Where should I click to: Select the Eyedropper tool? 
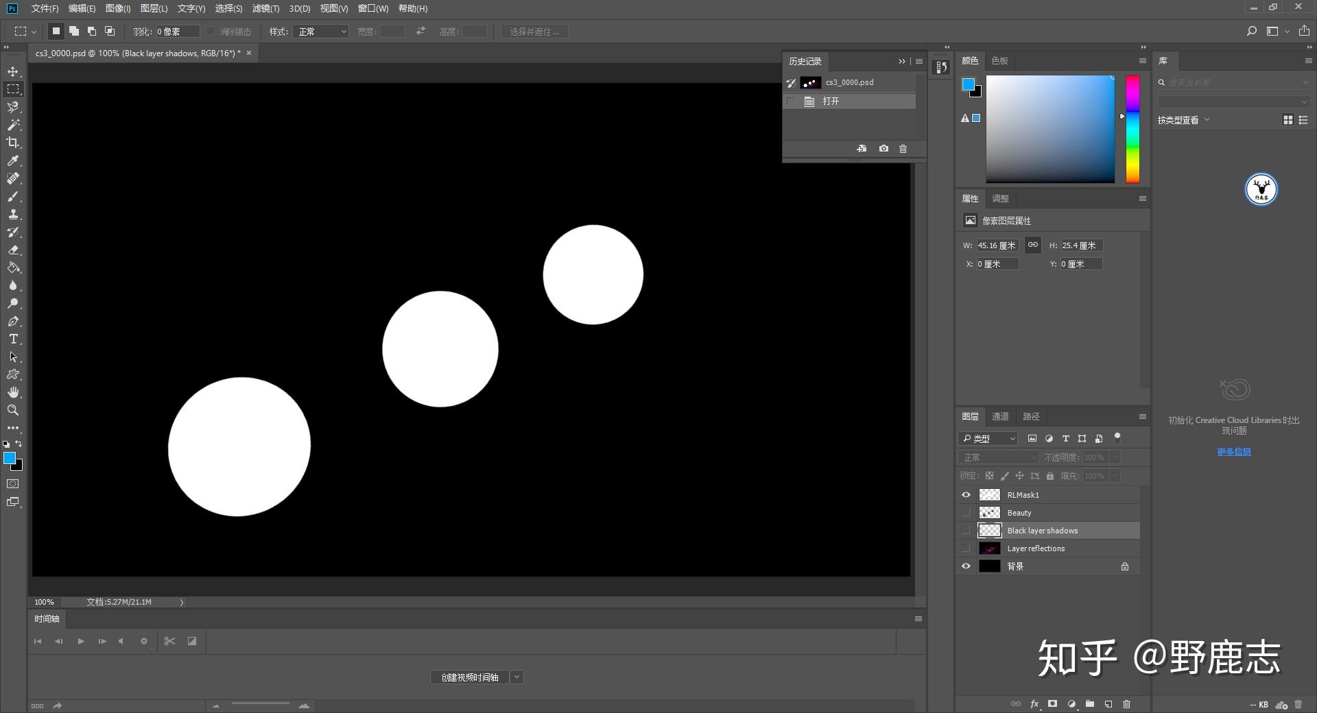tap(13, 160)
